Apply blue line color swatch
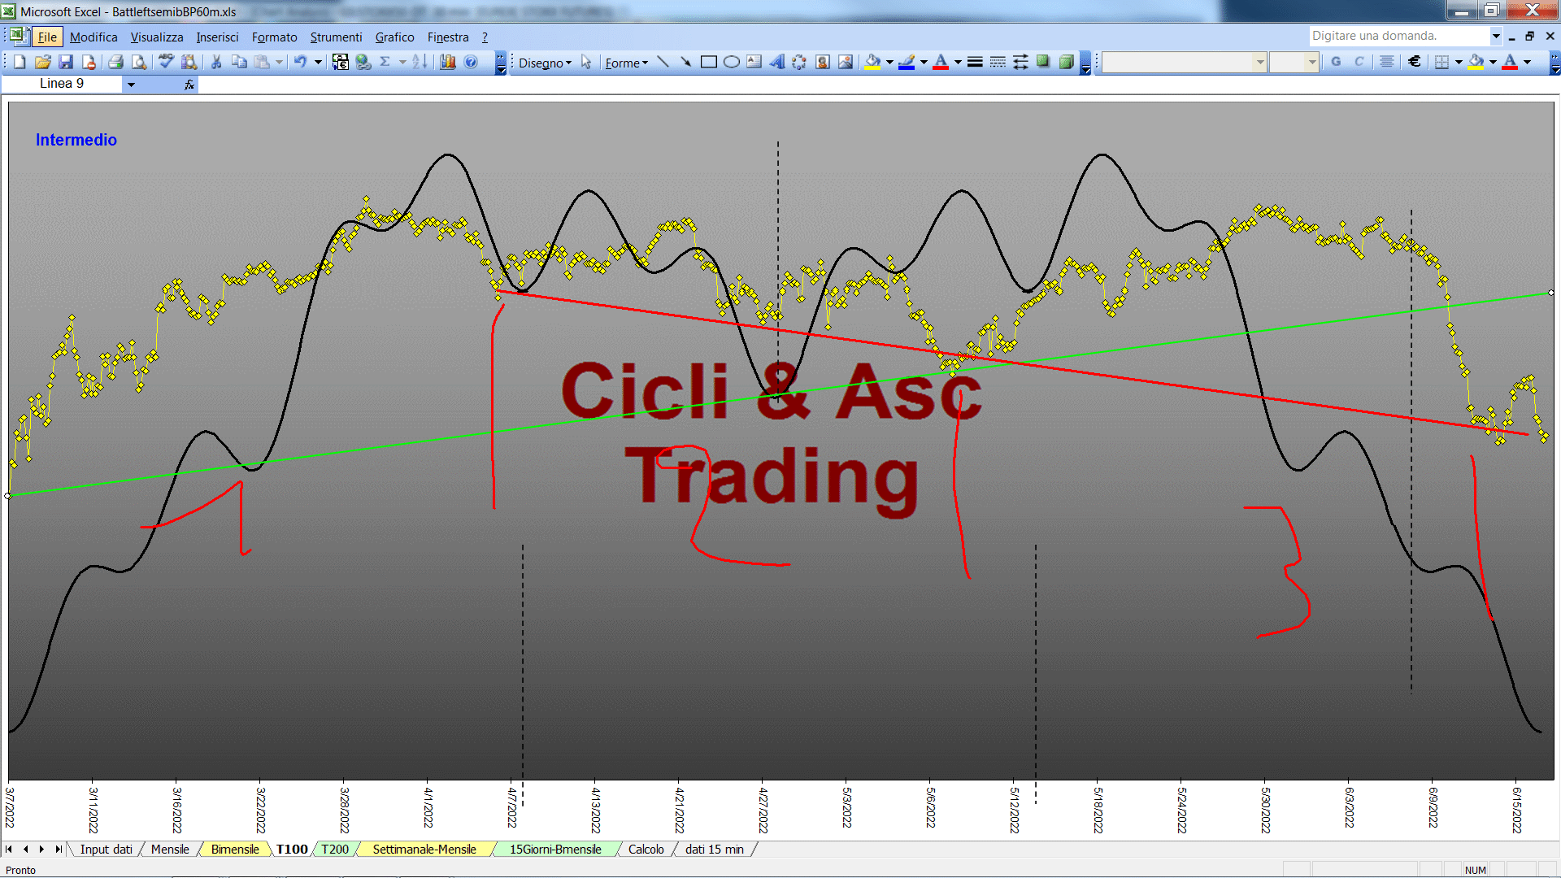1561x878 pixels. pyautogui.click(x=907, y=62)
